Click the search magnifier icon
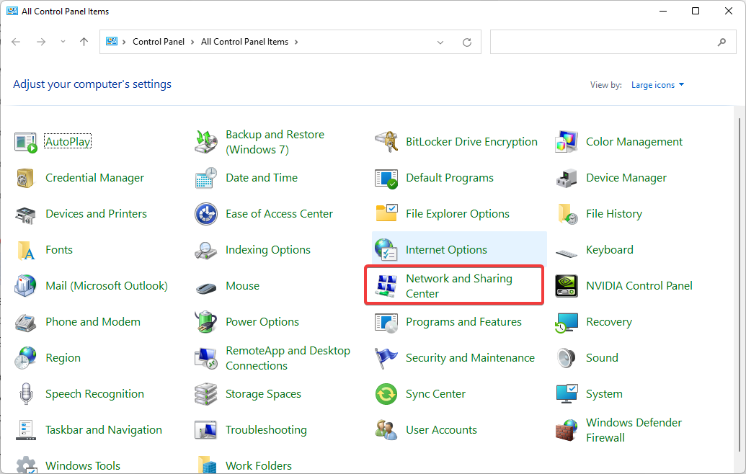746x474 pixels. point(721,43)
